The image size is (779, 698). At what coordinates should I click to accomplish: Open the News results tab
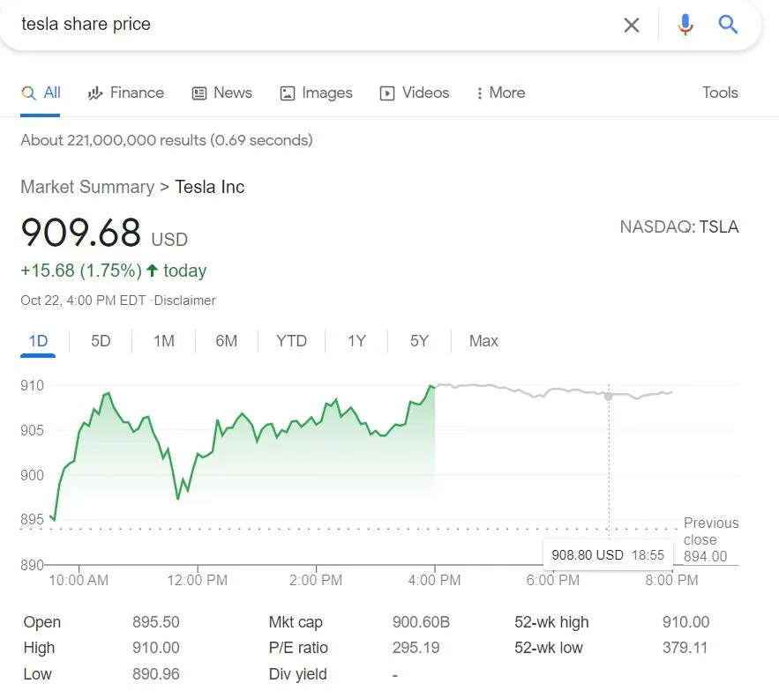point(222,93)
